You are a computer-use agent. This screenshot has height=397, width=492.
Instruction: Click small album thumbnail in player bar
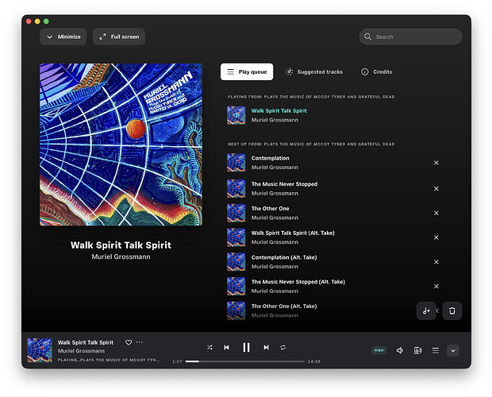[x=40, y=350]
